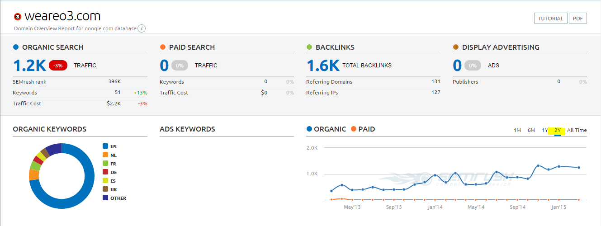Image resolution: width=601 pixels, height=226 pixels.
Task: Open the Tutorial button
Action: pyautogui.click(x=551, y=19)
